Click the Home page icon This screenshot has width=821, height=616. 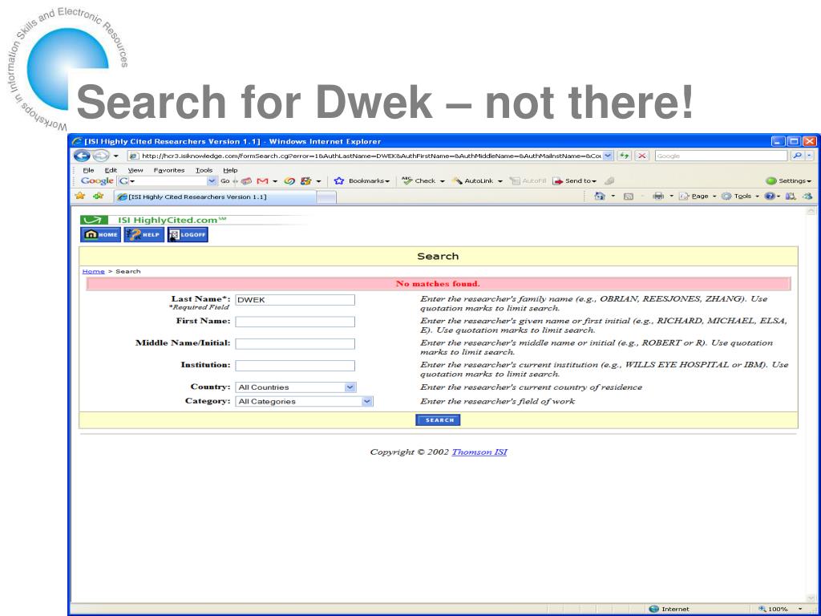tap(600, 197)
